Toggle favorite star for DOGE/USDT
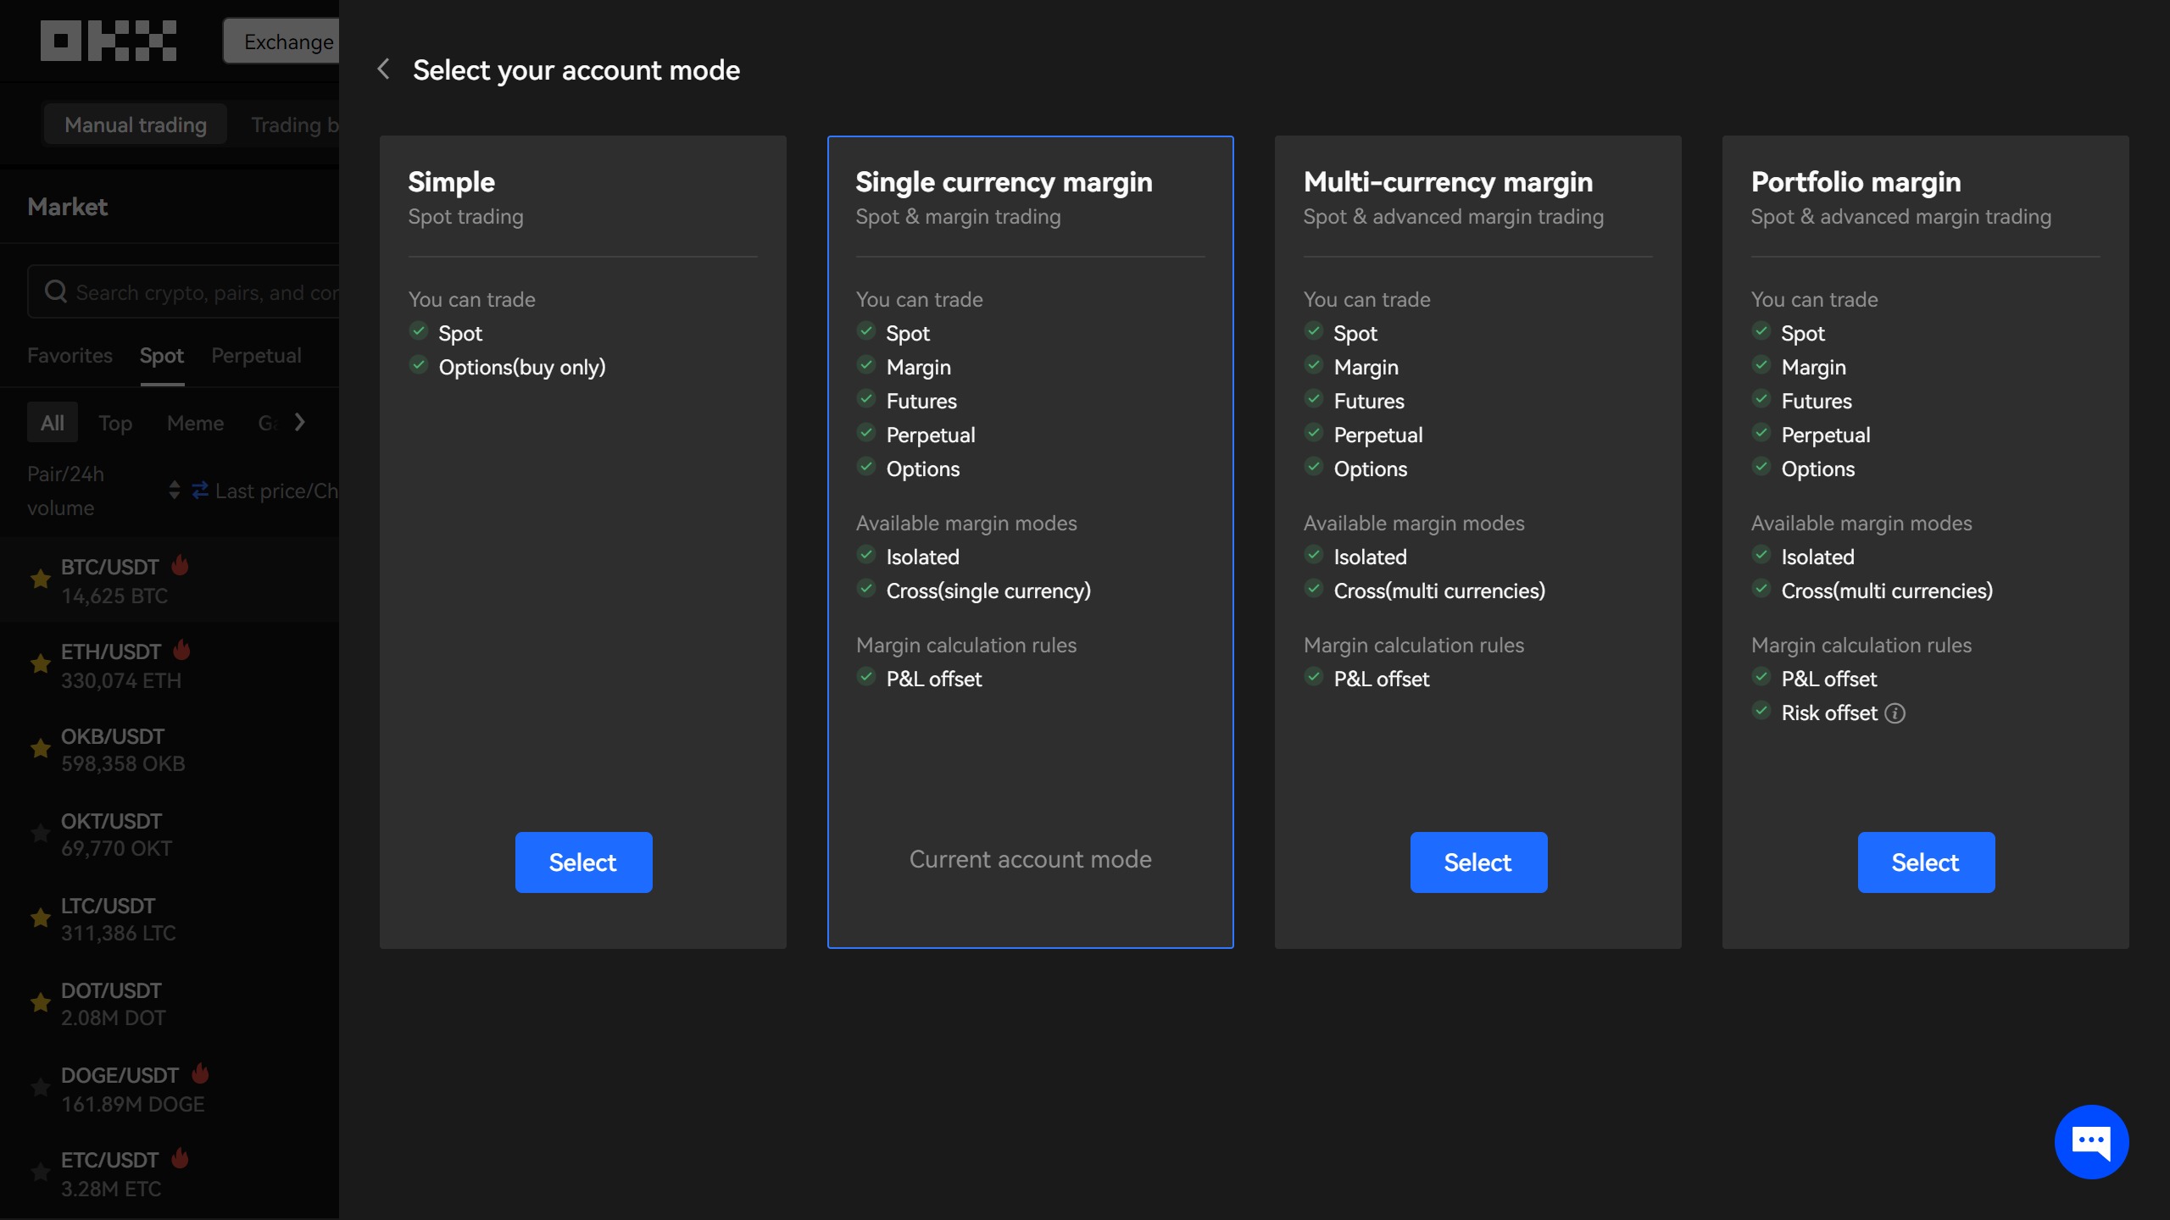Viewport: 2170px width, 1220px height. pyautogui.click(x=40, y=1089)
